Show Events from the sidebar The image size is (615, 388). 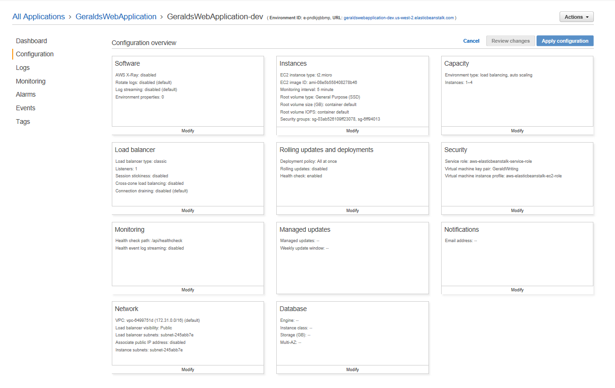click(x=25, y=108)
